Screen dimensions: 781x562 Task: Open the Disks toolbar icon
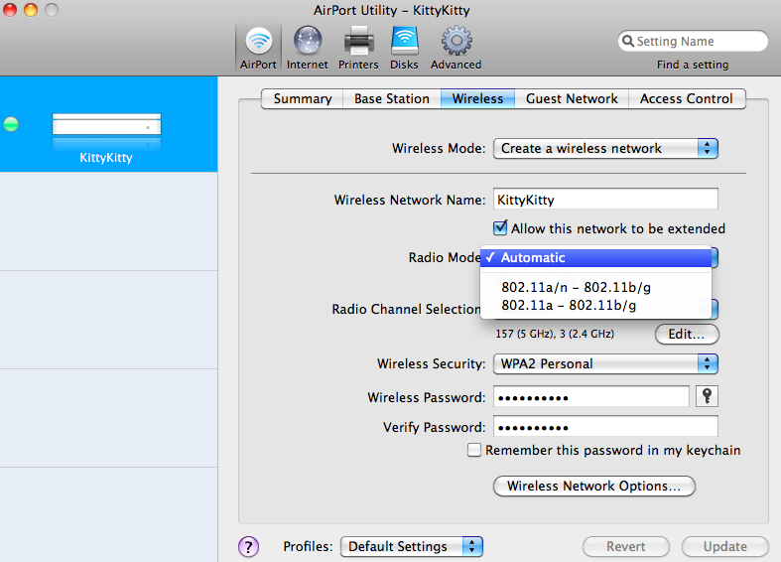point(404,48)
